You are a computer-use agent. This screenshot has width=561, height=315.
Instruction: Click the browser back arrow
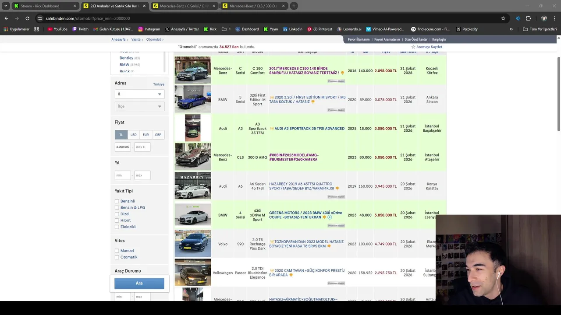click(6, 18)
